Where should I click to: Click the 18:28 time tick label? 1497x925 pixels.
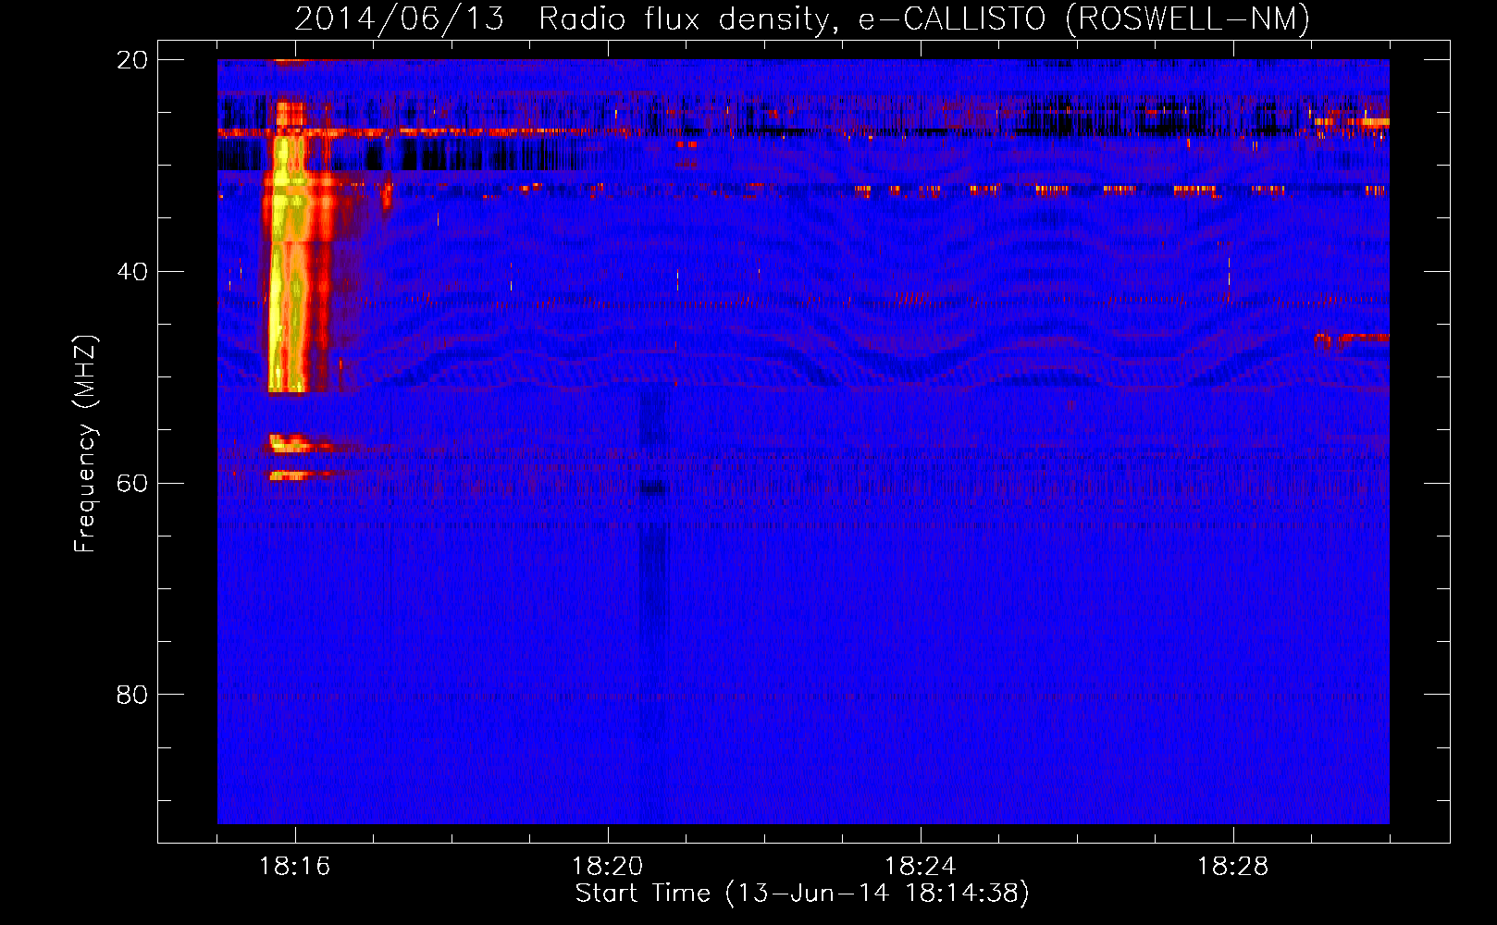click(x=1233, y=866)
